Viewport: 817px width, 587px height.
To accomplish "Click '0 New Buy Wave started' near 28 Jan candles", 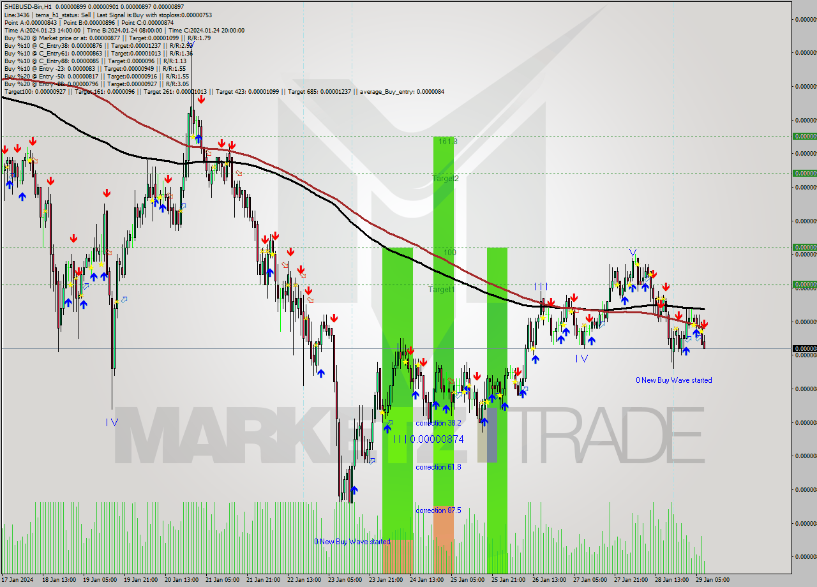I will (673, 380).
